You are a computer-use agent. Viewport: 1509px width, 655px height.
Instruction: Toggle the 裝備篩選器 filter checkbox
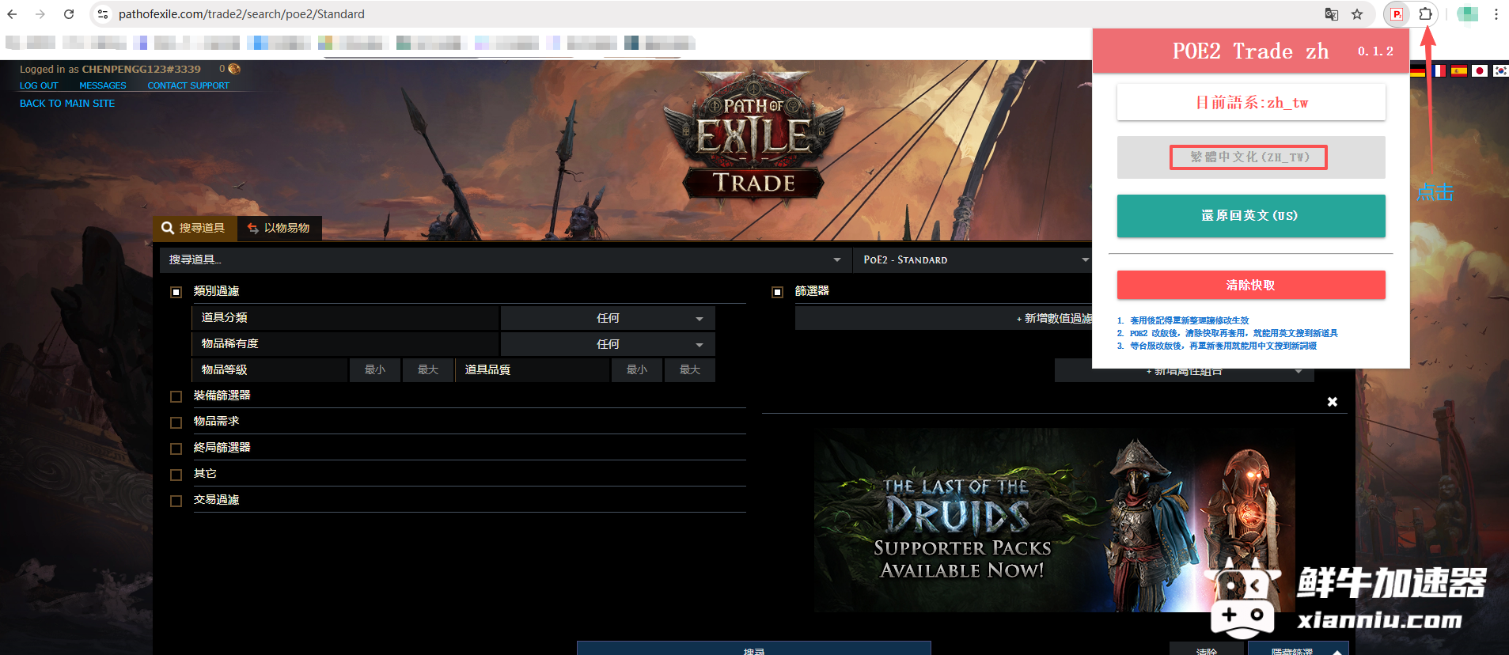pyautogui.click(x=176, y=396)
